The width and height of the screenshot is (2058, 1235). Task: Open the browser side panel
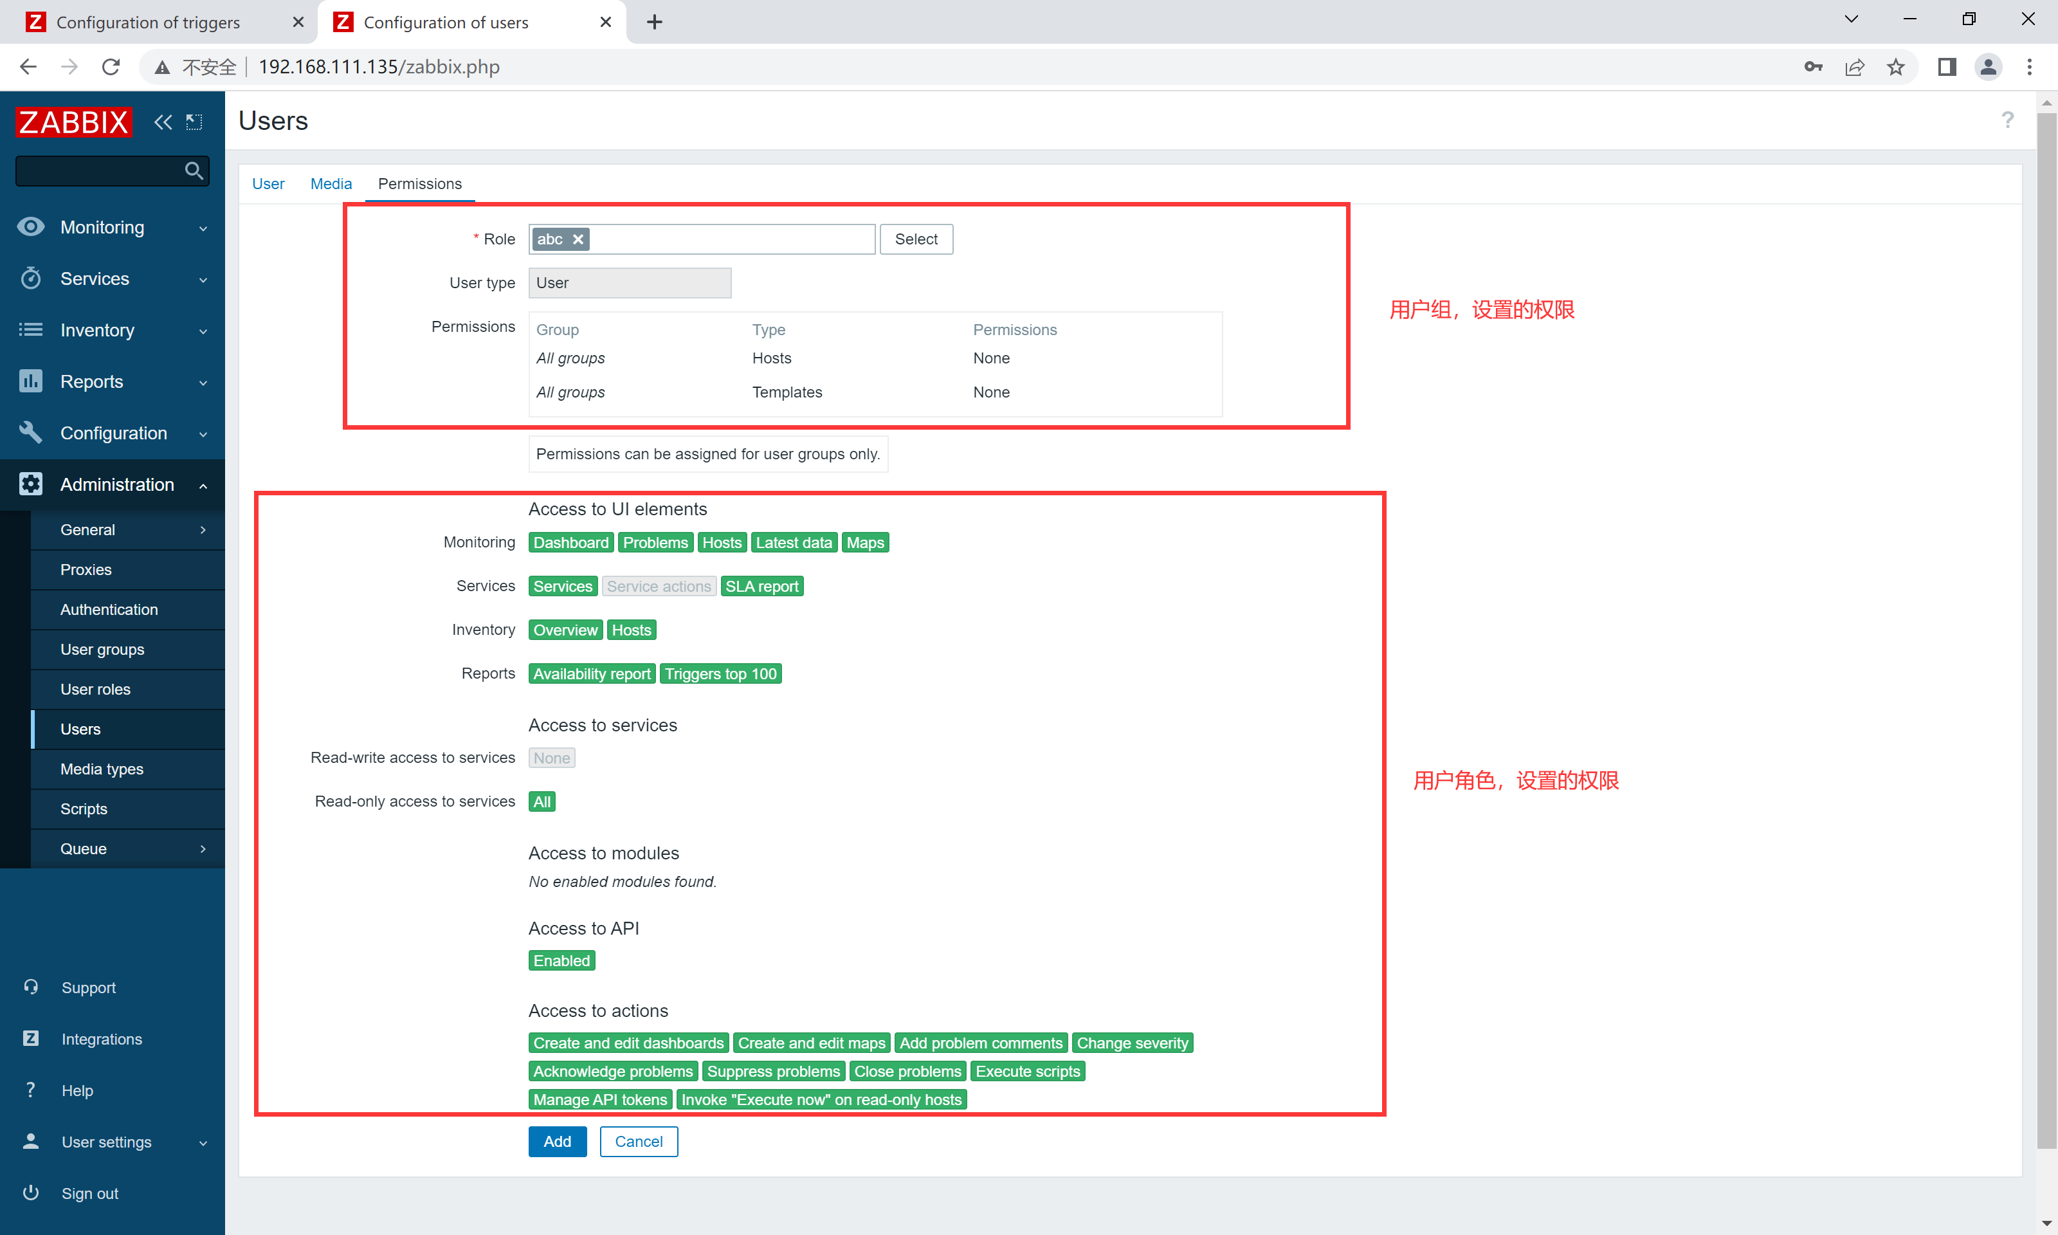coord(1947,67)
